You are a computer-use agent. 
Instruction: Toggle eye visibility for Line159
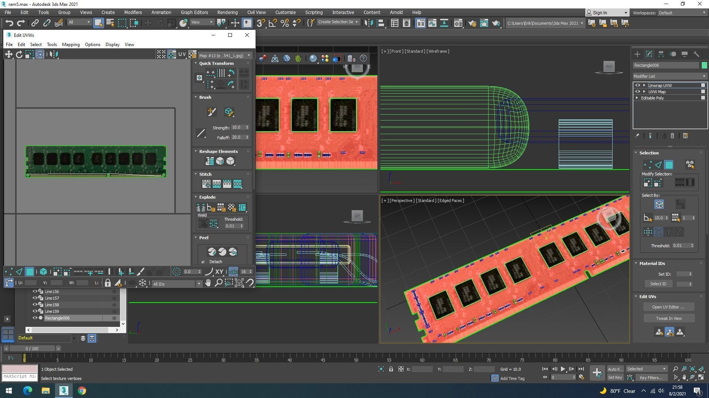point(35,311)
